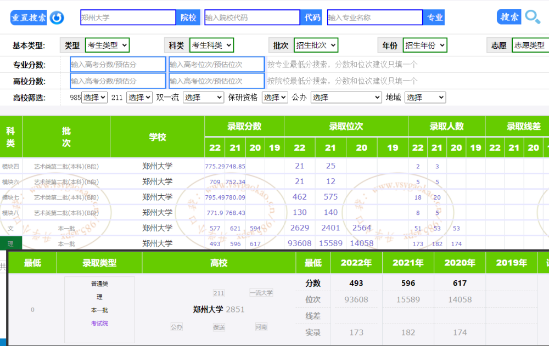Click the 专业 button beside major input

coord(434,18)
